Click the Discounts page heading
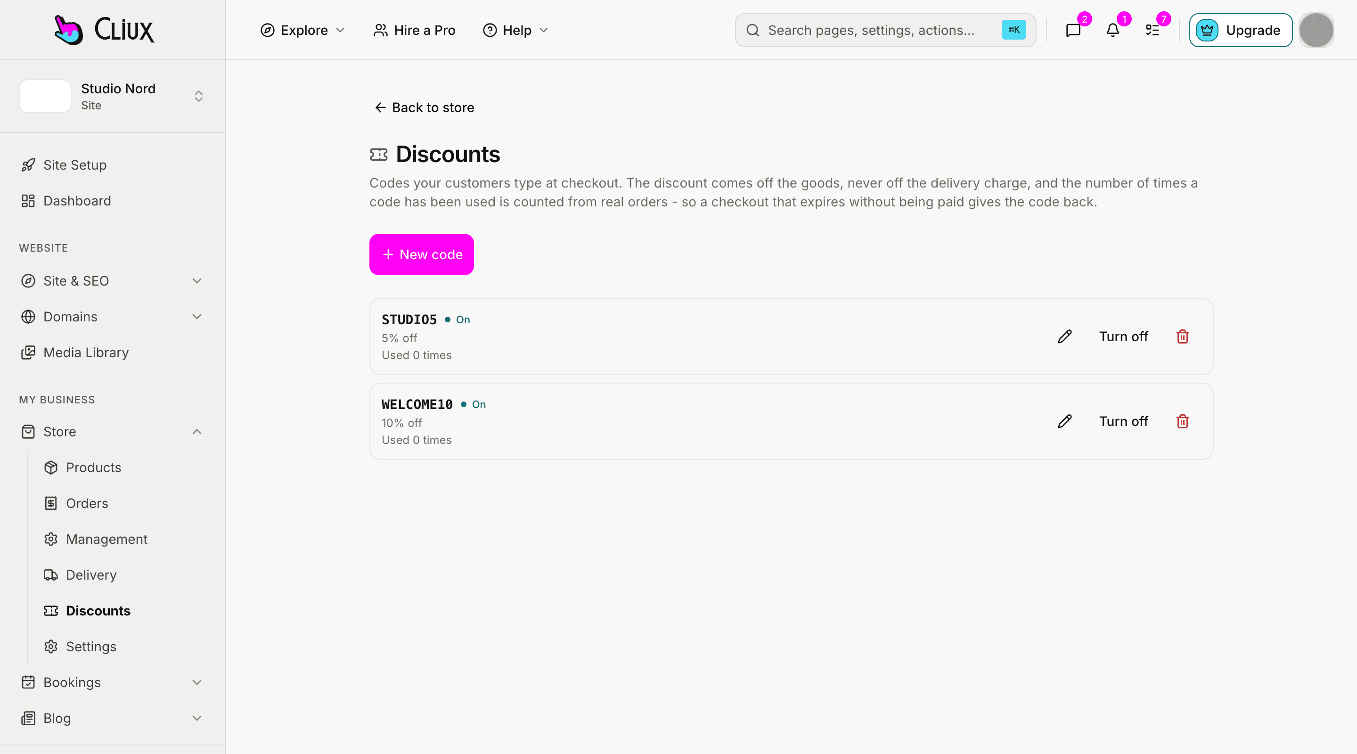The width and height of the screenshot is (1357, 754). 448,155
